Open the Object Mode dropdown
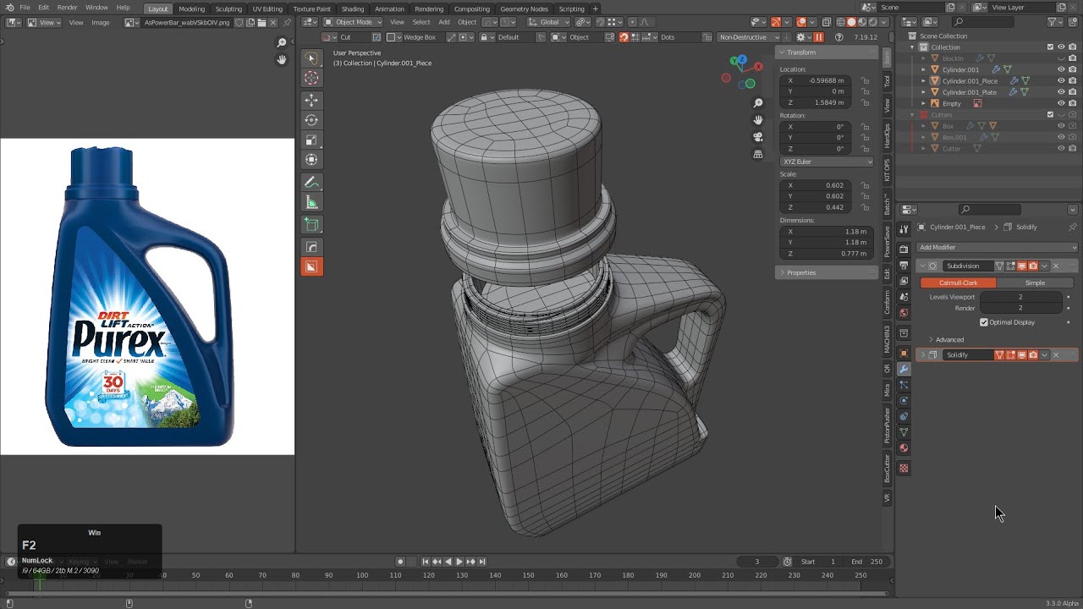This screenshot has width=1083, height=609. tap(354, 22)
